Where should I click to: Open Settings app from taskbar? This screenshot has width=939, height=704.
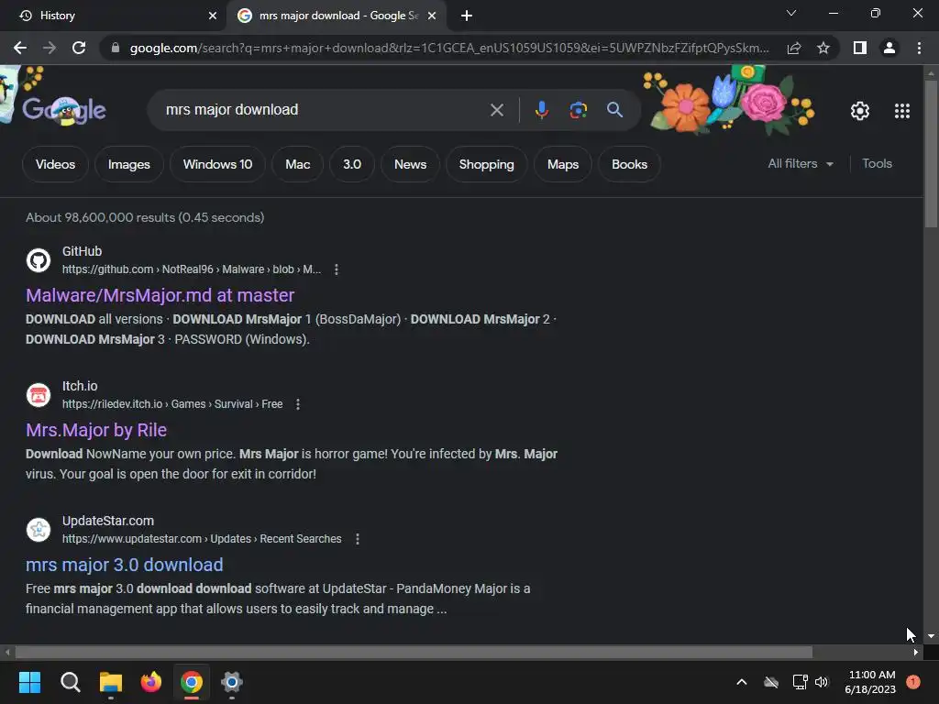click(x=232, y=682)
